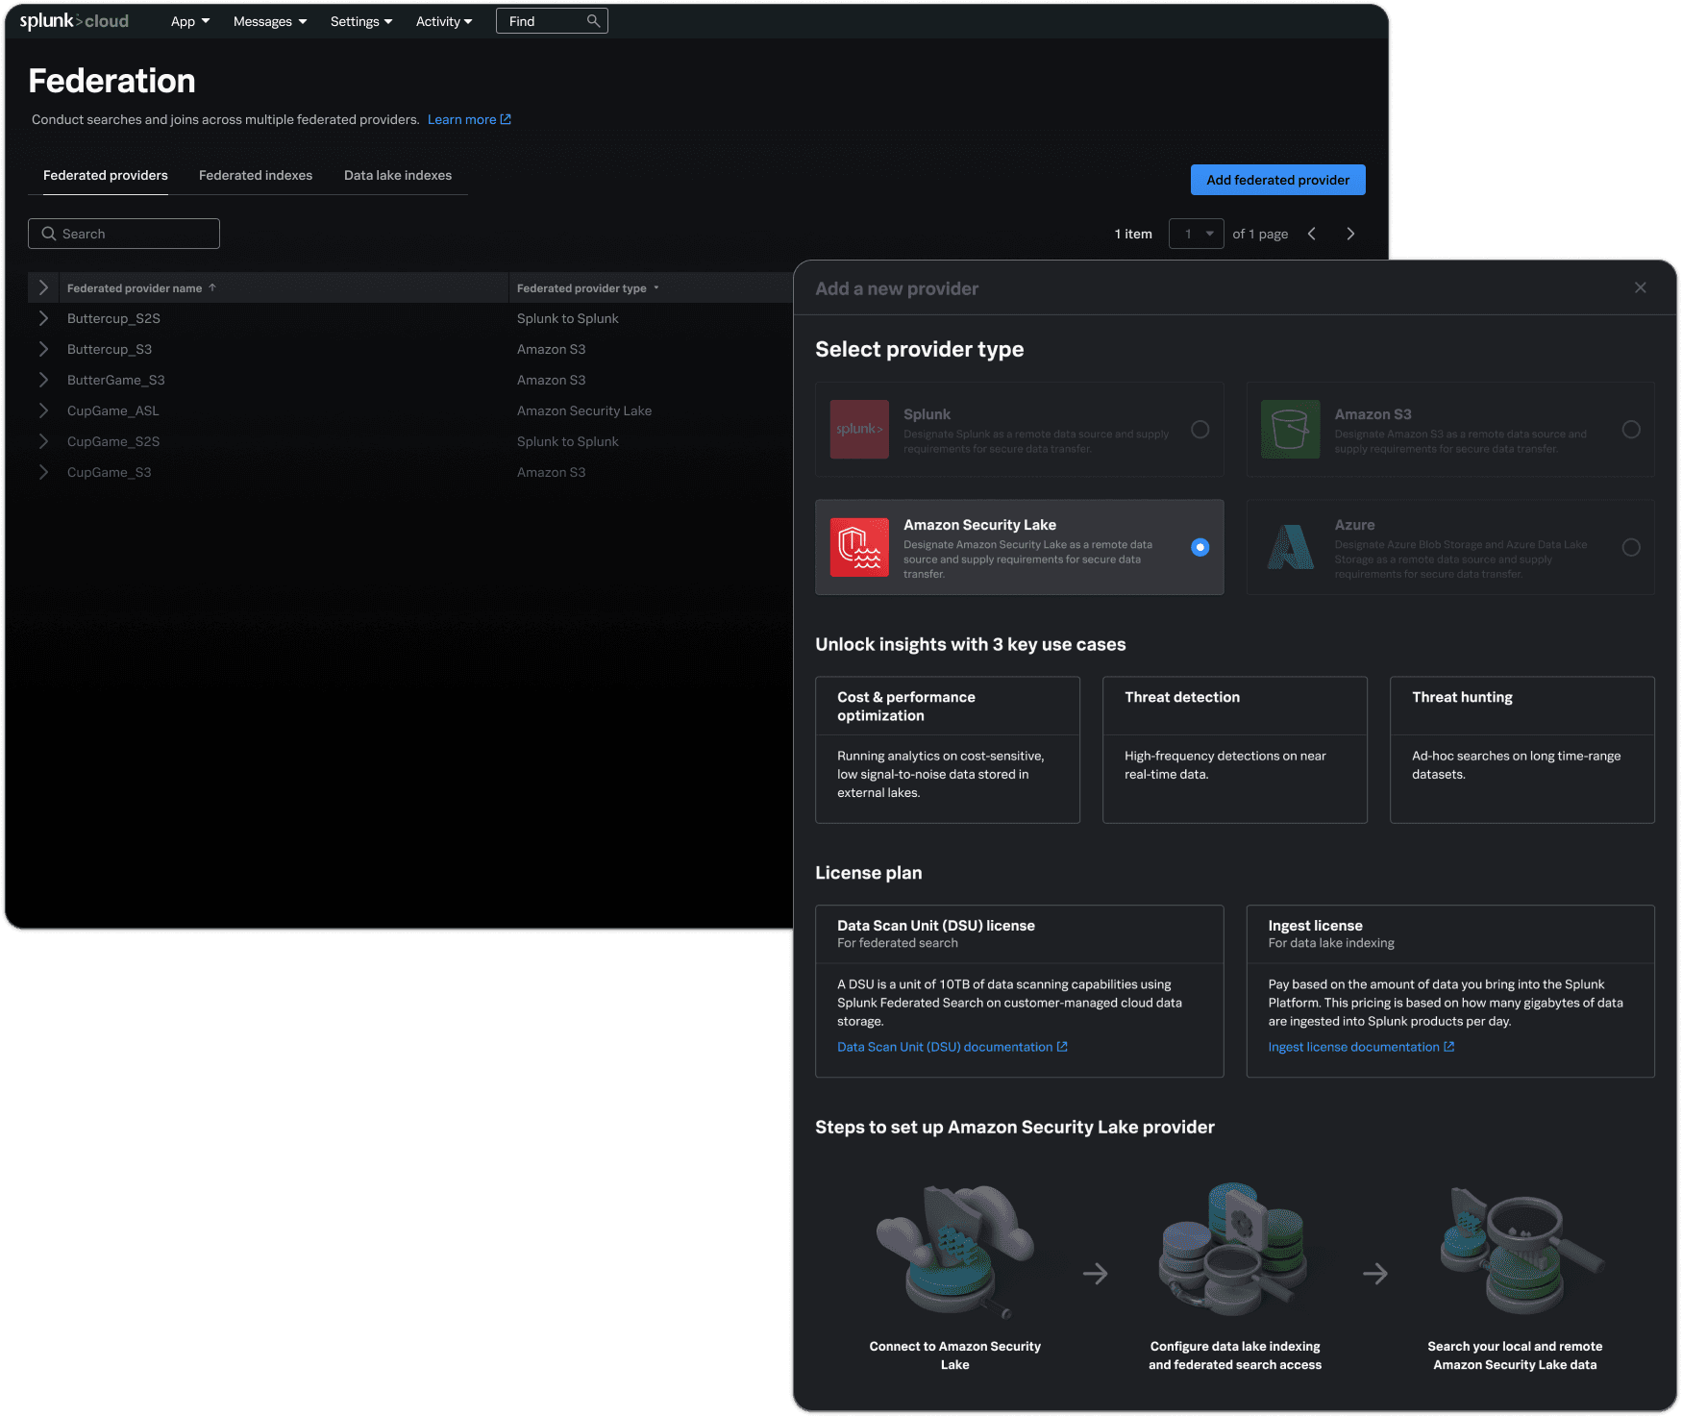Image resolution: width=1682 pixels, height=1417 pixels.
Task: Click 'Amazon Security Lake' type cell for CupGame_ASL
Action: click(x=584, y=410)
